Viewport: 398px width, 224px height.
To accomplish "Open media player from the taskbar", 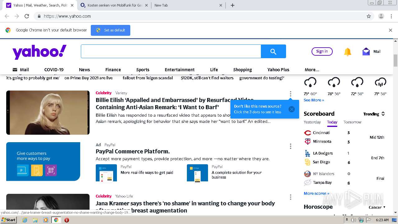I will [46, 220].
